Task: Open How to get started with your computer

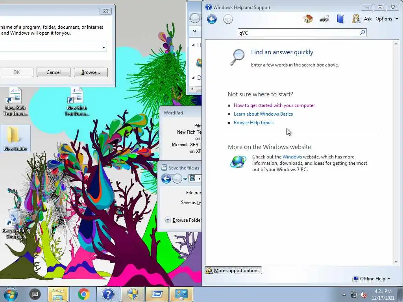Action: pos(274,105)
